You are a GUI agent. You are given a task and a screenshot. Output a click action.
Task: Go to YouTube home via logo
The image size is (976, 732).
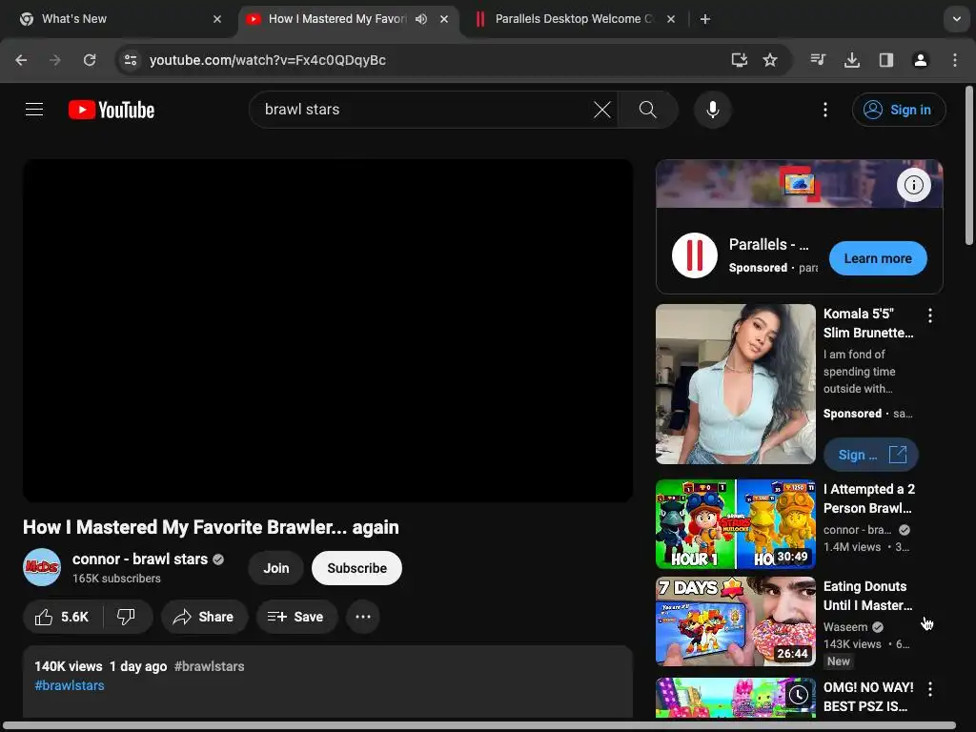(112, 110)
